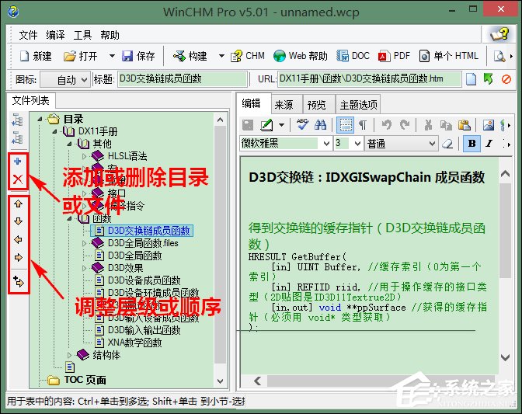Select the TOC 页面 folder

click(85, 380)
